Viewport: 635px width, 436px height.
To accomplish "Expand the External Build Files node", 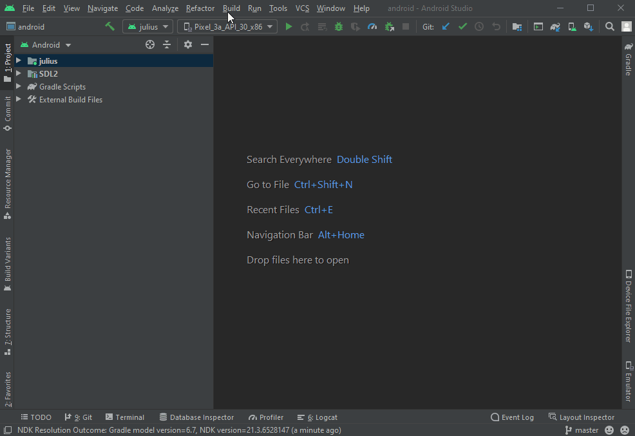I will 19,99.
